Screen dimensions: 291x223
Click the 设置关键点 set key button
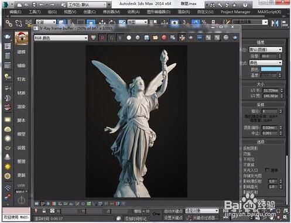pyautogui.click(x=173, y=217)
